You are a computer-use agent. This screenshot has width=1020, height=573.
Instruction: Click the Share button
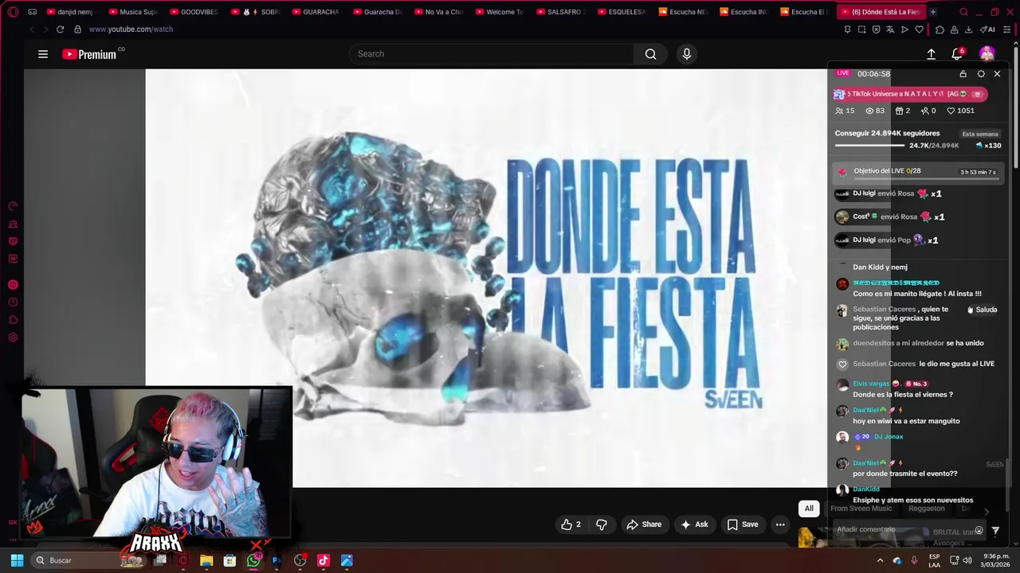[x=644, y=524]
